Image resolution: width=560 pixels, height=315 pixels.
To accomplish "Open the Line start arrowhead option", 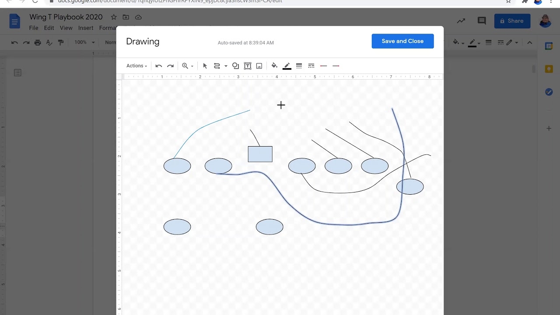I will coord(323,66).
